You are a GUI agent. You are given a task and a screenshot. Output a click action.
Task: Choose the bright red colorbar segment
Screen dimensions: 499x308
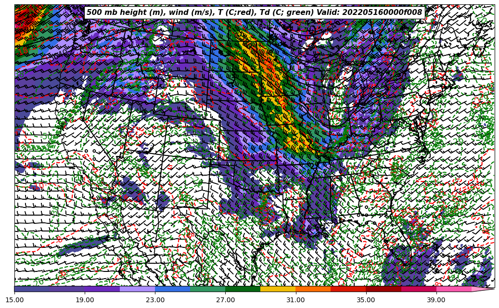[348, 289]
